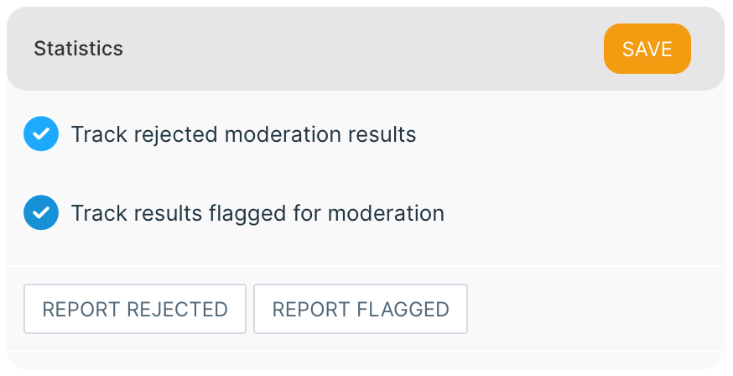Click the 'Track rejected moderation results' label
This screenshot has width=733, height=376.
(x=243, y=134)
